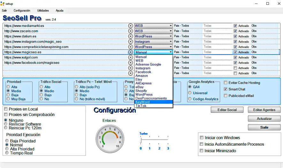Select Shopify from the open list
Screen dimensions: 283x168
point(154,91)
